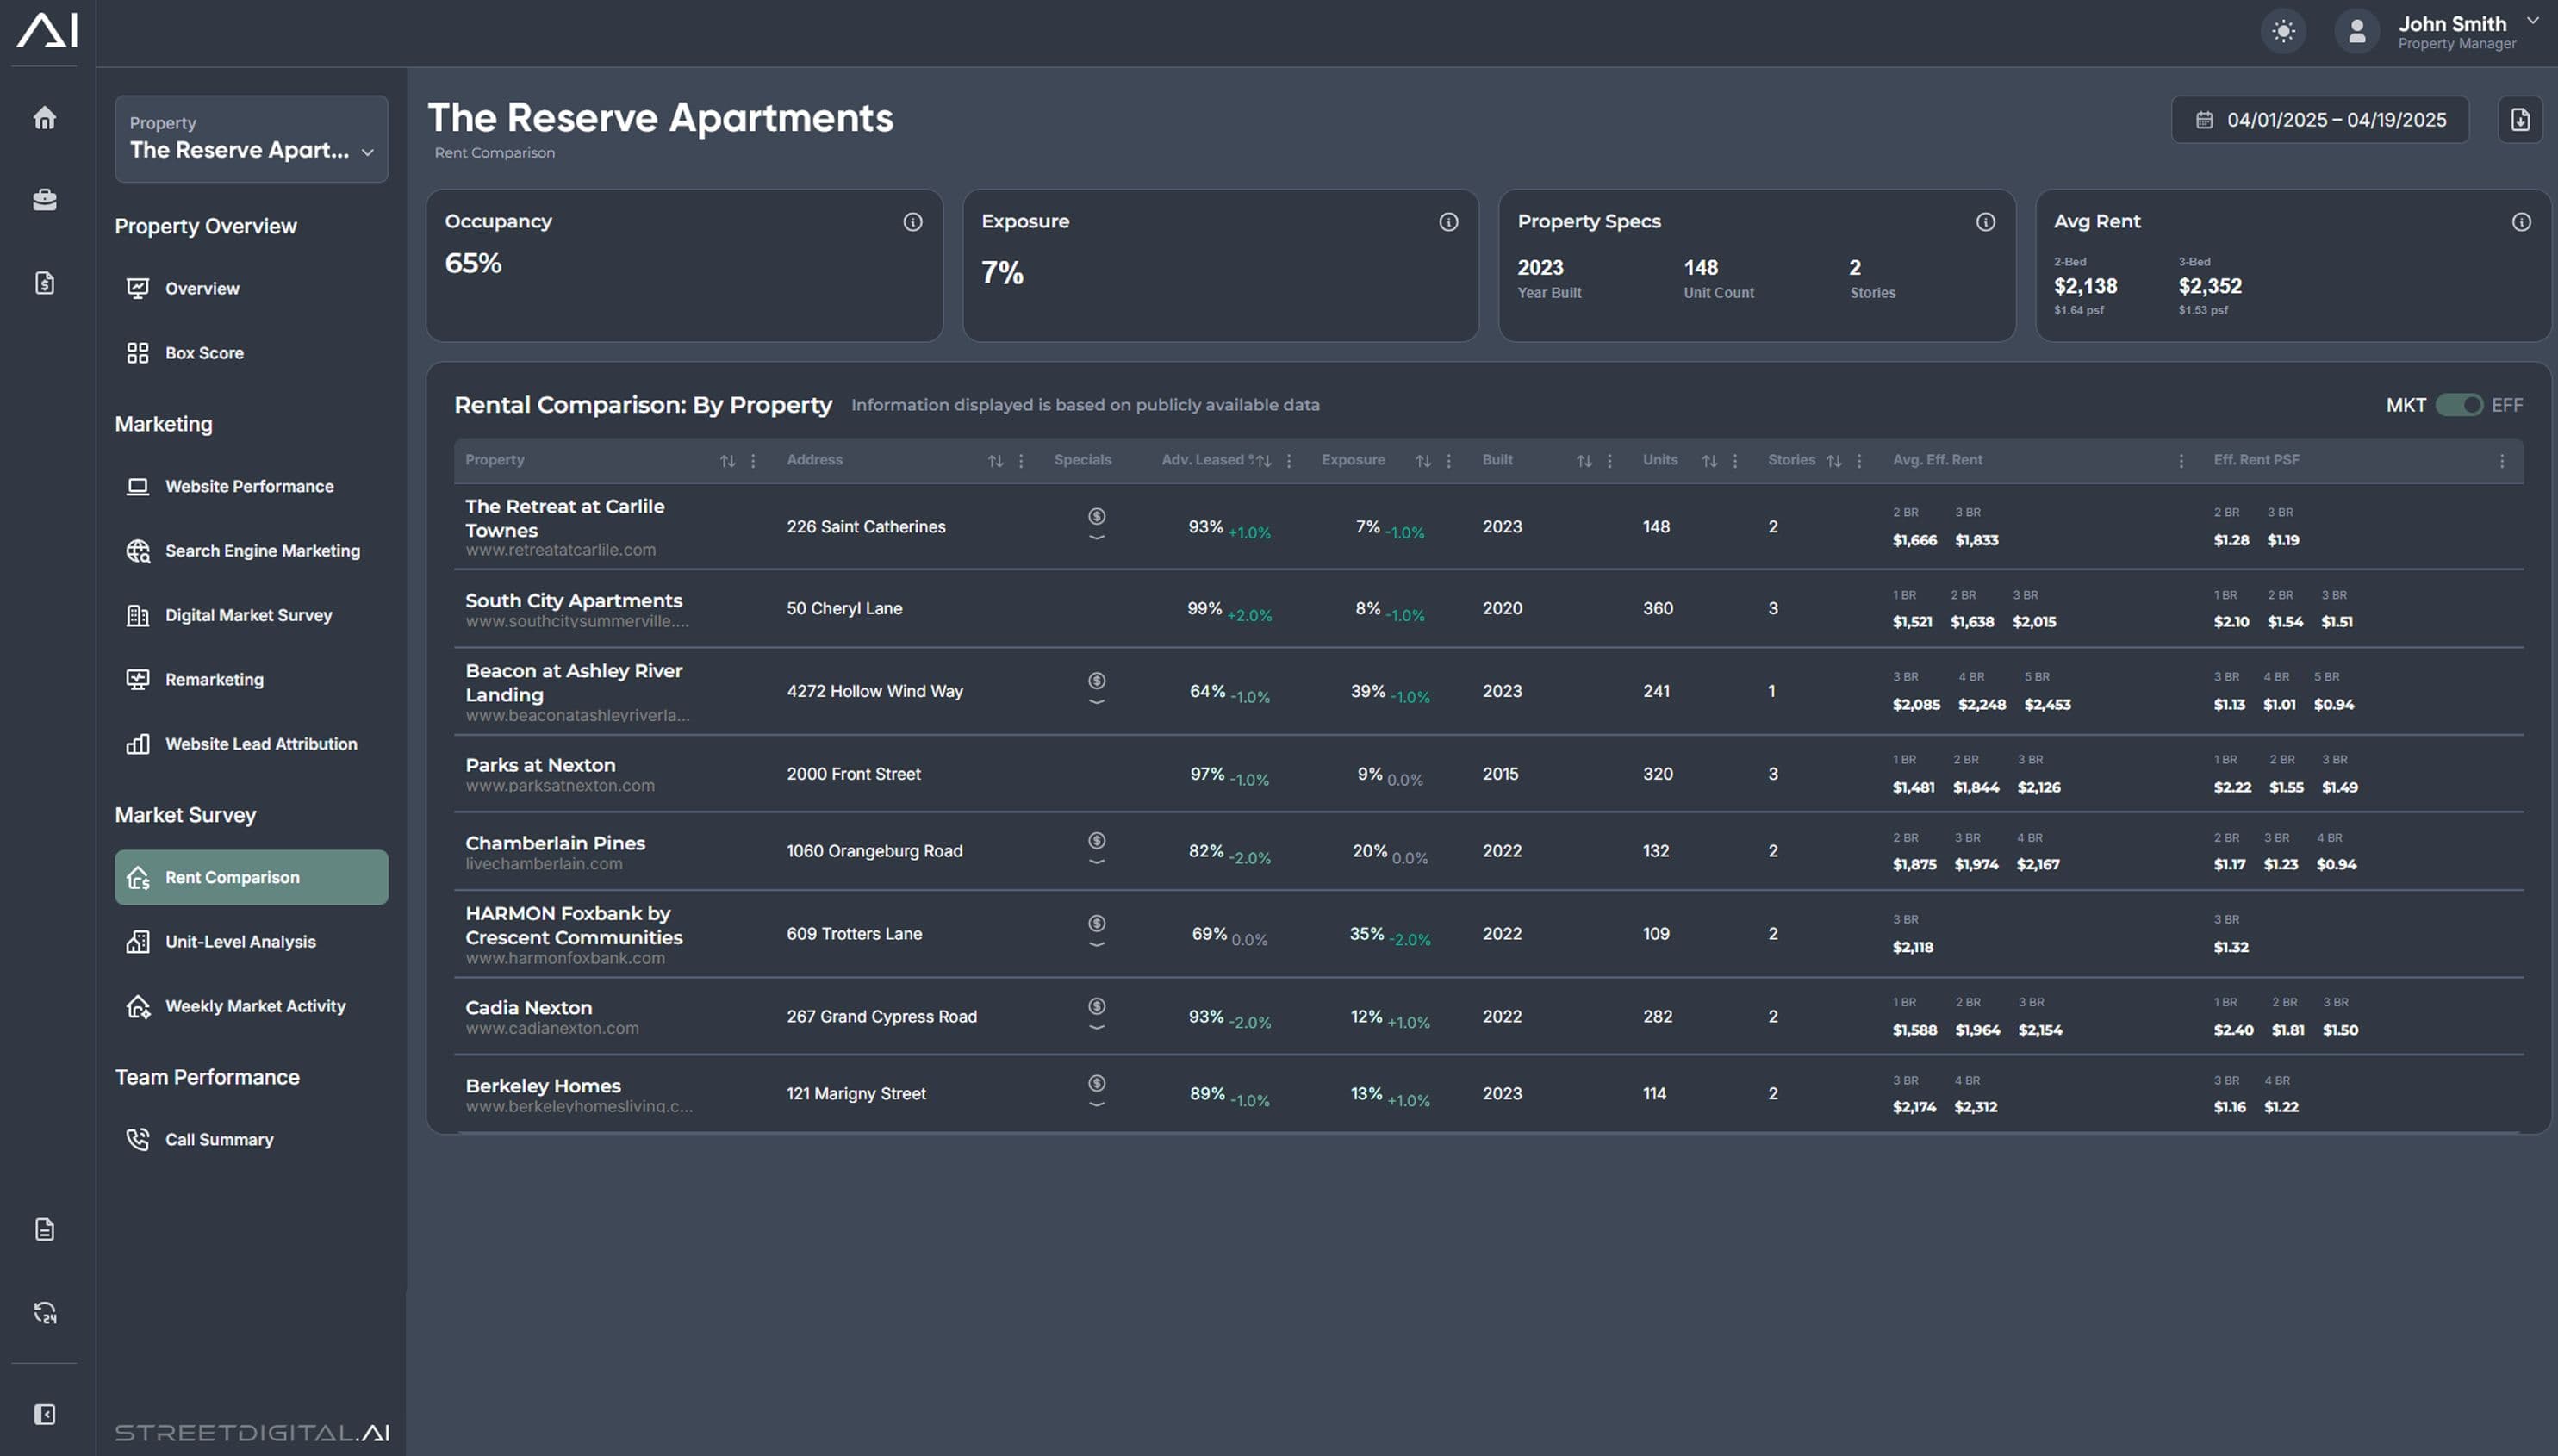2558x1456 pixels.
Task: Collapse sidebar using bottom panel icon
Action: [44, 1414]
